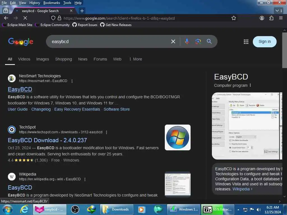
Task: Clear the Google search box text
Action: pos(173,41)
